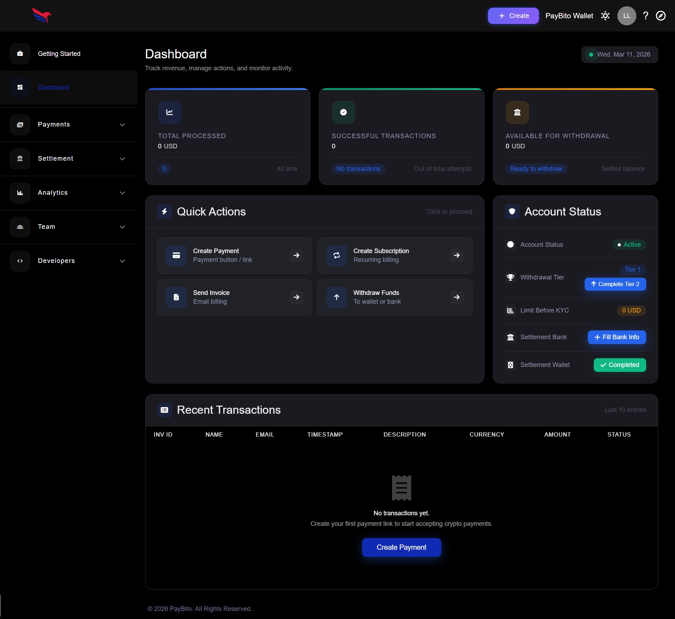
Task: Click the Successful Transactions checkmark icon
Action: pos(343,112)
